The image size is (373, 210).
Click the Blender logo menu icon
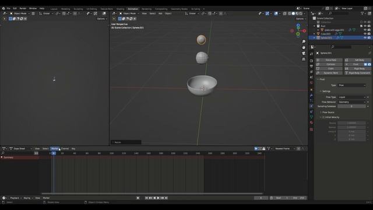3,8
